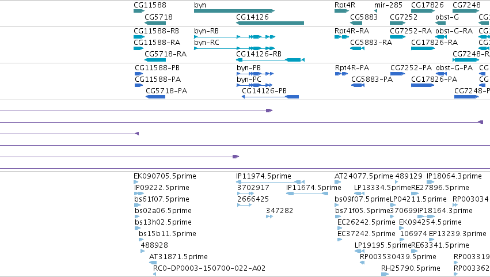Select EST EP13239.3prime

point(458,234)
